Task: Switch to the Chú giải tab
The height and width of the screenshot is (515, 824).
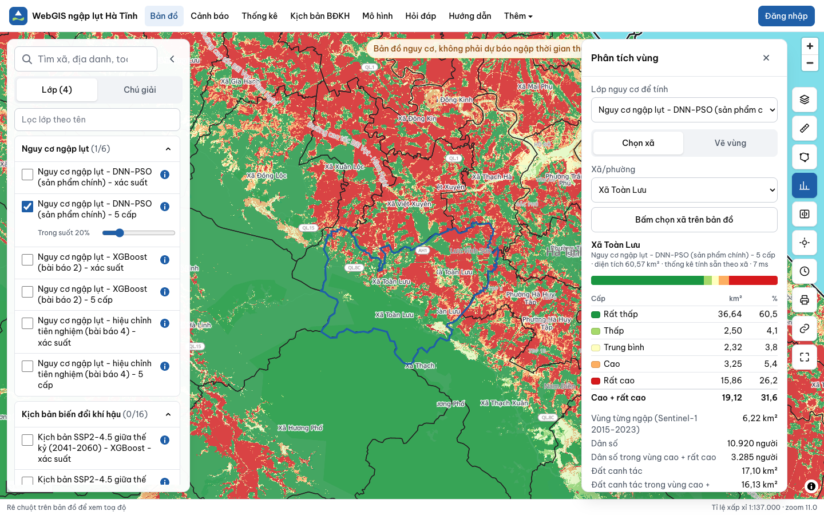Action: coord(140,90)
